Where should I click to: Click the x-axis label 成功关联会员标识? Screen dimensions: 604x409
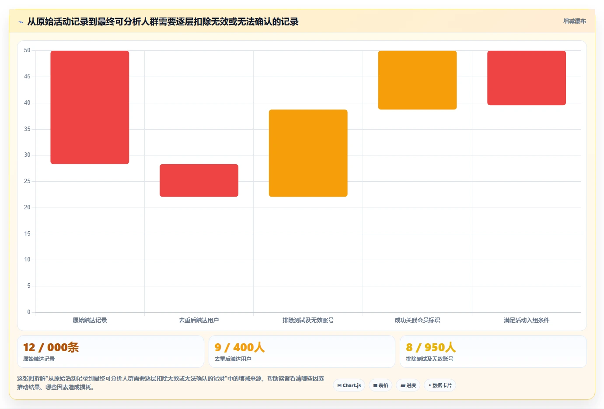(417, 320)
